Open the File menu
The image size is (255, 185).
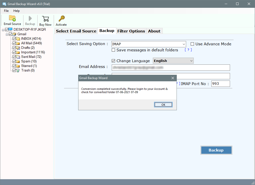click(6, 11)
